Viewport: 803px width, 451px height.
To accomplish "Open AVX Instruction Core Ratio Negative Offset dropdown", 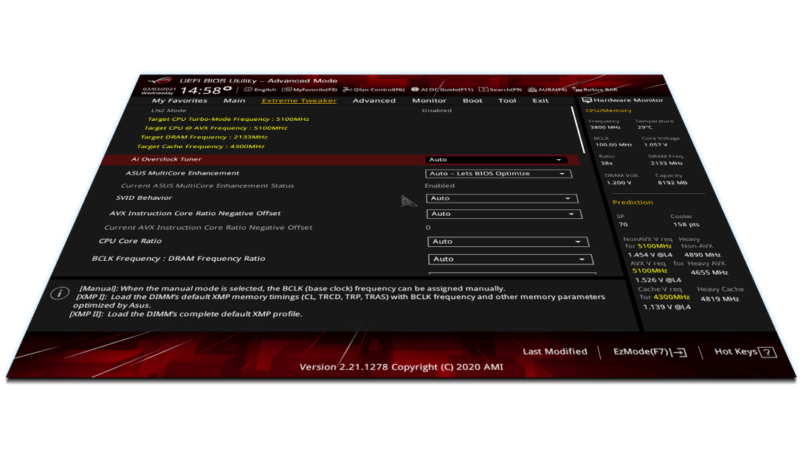I will [x=504, y=214].
